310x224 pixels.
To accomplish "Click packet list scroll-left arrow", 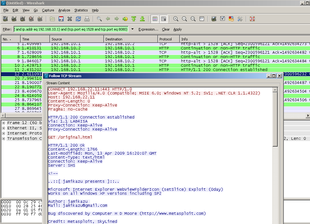I will point(3,115).
